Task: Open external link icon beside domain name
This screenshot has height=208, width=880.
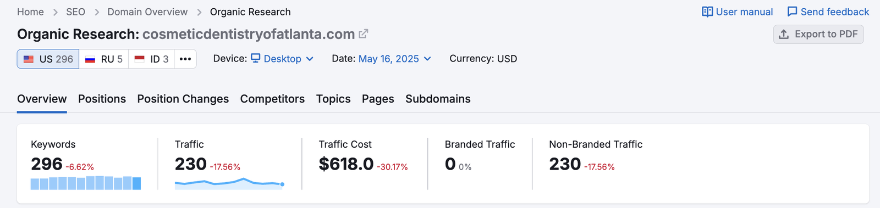Action: (x=363, y=34)
